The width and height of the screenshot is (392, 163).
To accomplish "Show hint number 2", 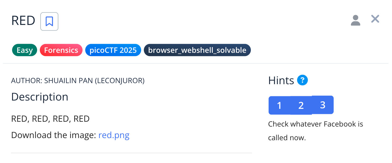I will click(x=301, y=105).
